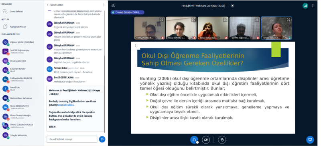Toggle the audio headset button

[x=194, y=140]
